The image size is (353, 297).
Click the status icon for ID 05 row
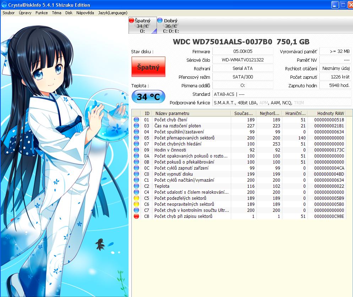[x=136, y=138]
